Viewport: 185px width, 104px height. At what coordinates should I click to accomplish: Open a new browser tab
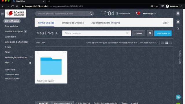49,1
